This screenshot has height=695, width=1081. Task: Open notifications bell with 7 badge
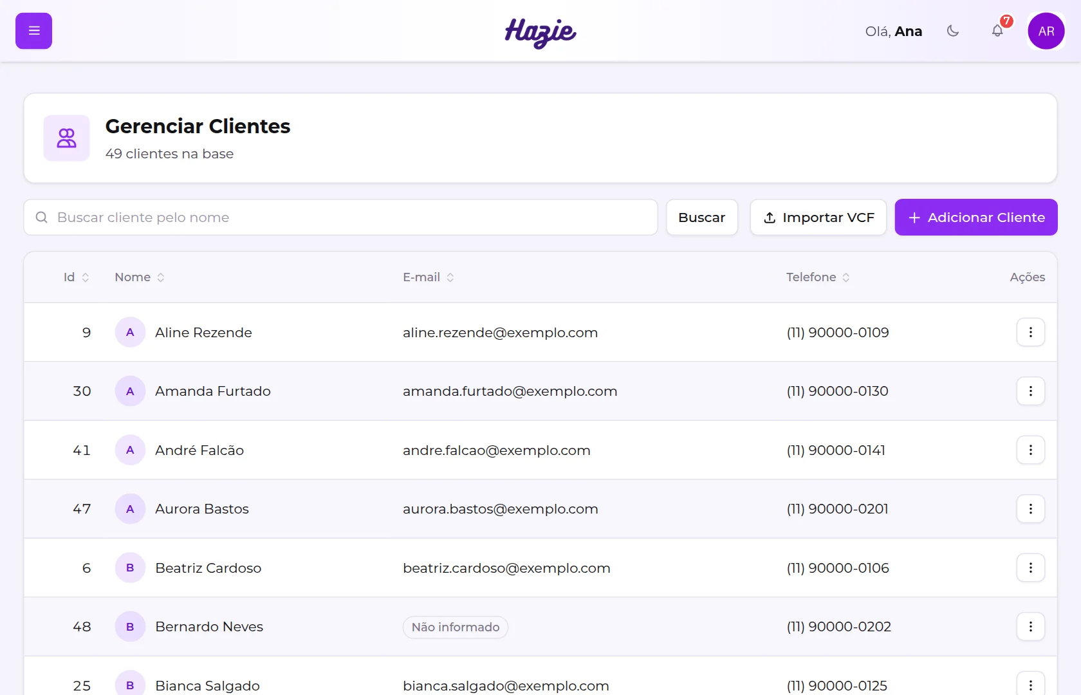(x=997, y=31)
